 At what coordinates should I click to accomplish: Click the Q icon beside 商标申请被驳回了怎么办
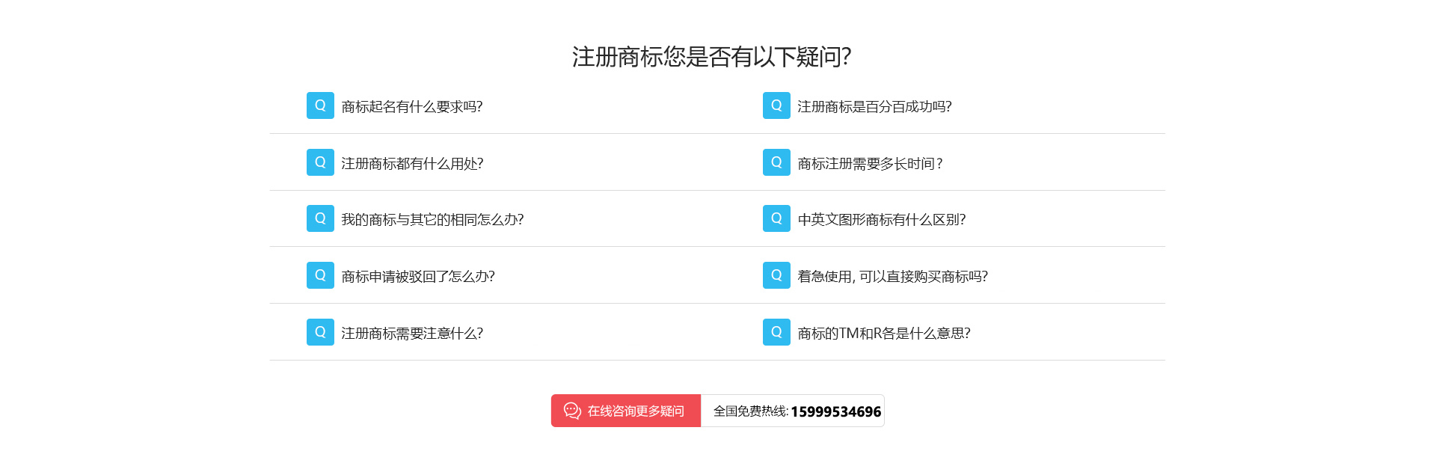coord(320,275)
